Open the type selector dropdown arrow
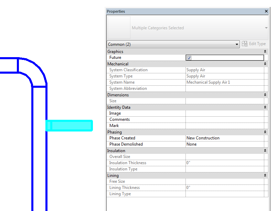This screenshot has width=277, height=211. pyautogui.click(x=266, y=28)
